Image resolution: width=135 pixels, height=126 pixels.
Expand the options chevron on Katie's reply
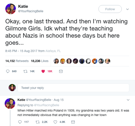[128, 100]
